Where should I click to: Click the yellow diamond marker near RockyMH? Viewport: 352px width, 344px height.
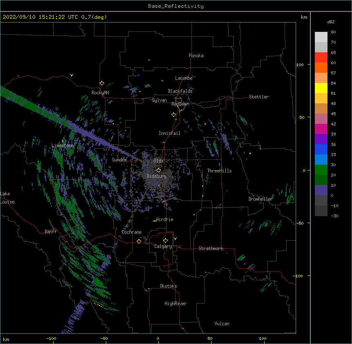pos(102,83)
